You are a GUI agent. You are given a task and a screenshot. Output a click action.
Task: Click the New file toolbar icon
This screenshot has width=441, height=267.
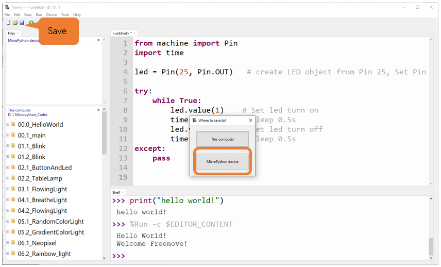pos(8,23)
